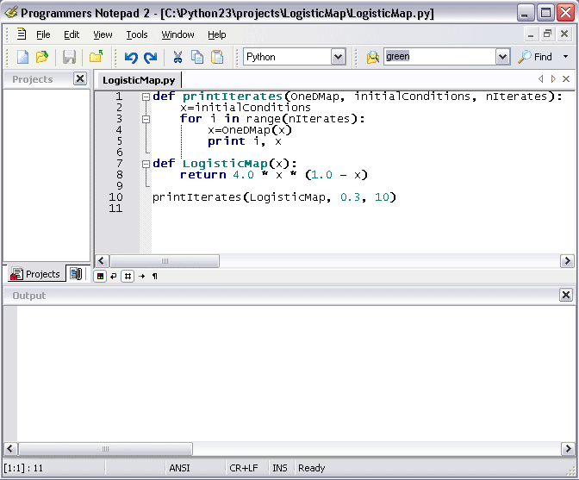This screenshot has height=480, width=579.
Task: Click the Output pane horizontal scrollbar thumb
Action: (x=105, y=448)
